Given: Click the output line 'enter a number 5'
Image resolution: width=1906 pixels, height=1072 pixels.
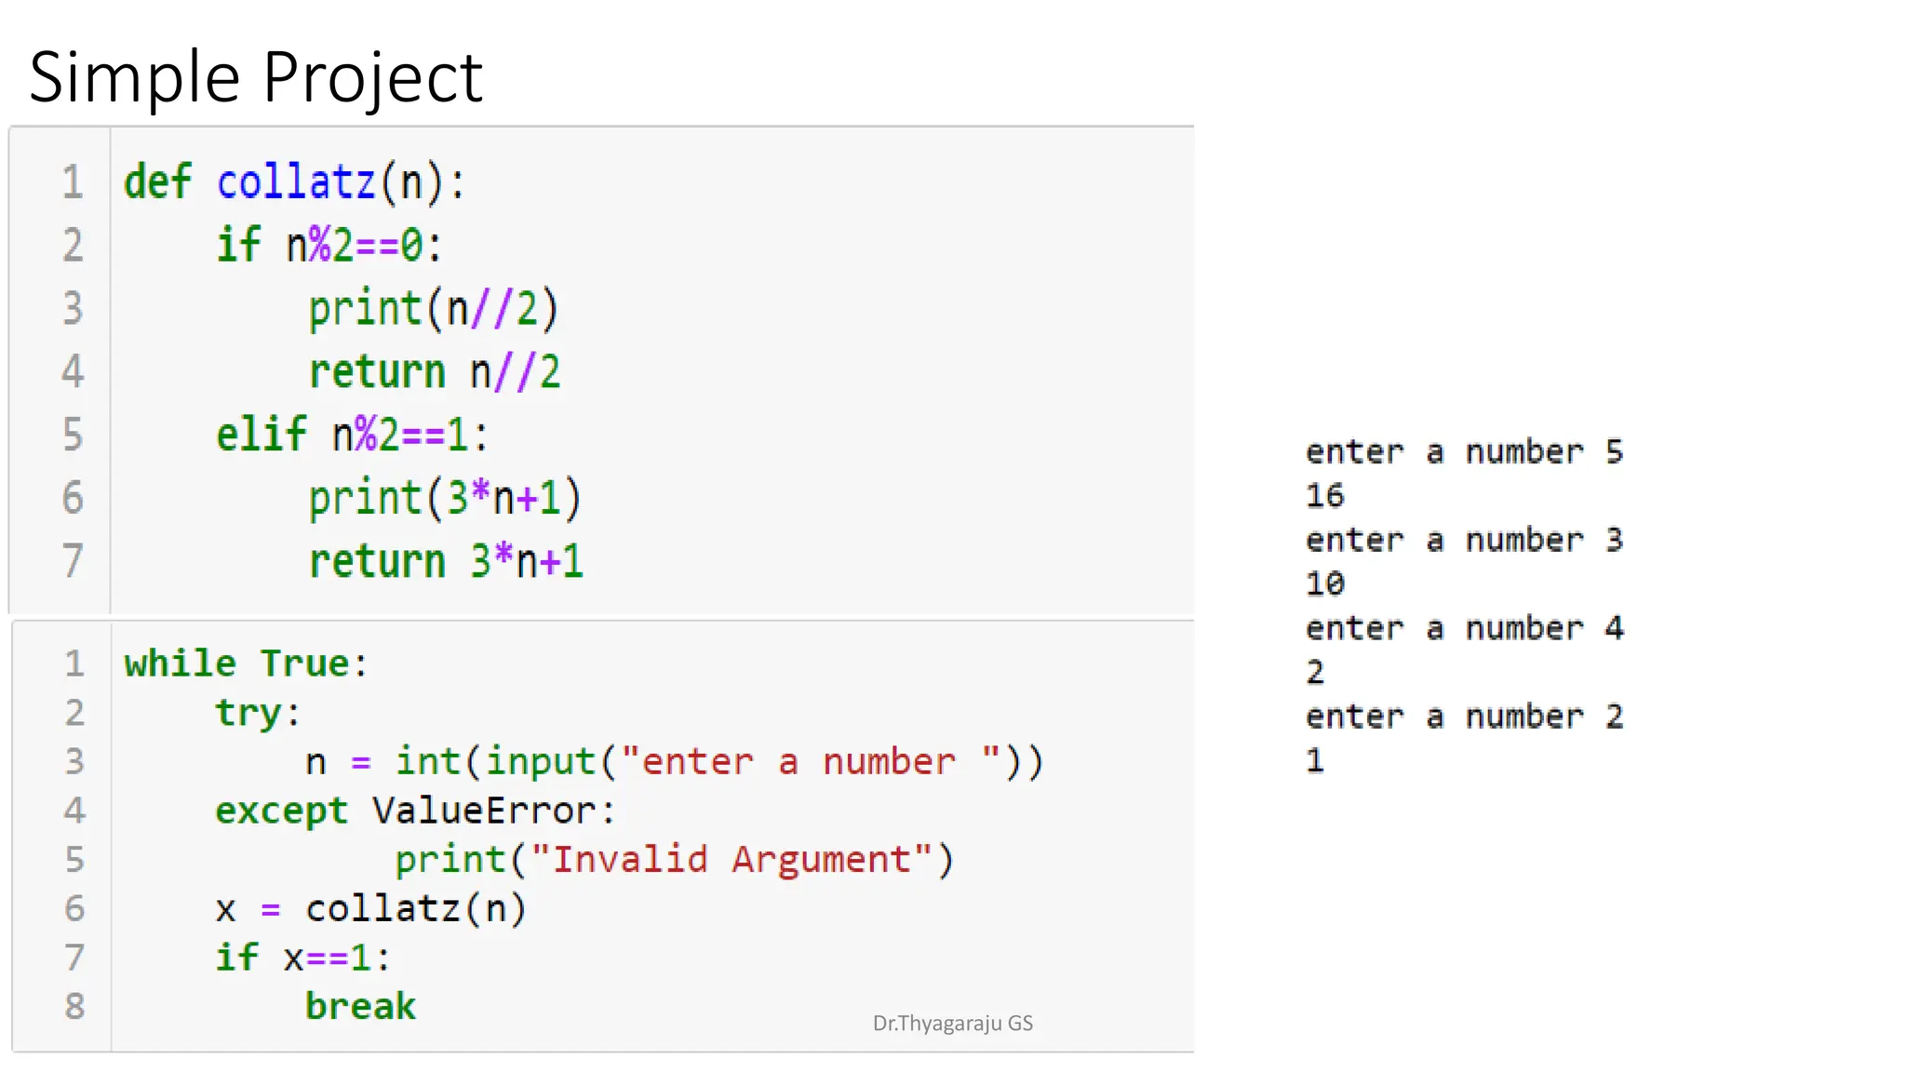Looking at the screenshot, I should [x=1464, y=452].
